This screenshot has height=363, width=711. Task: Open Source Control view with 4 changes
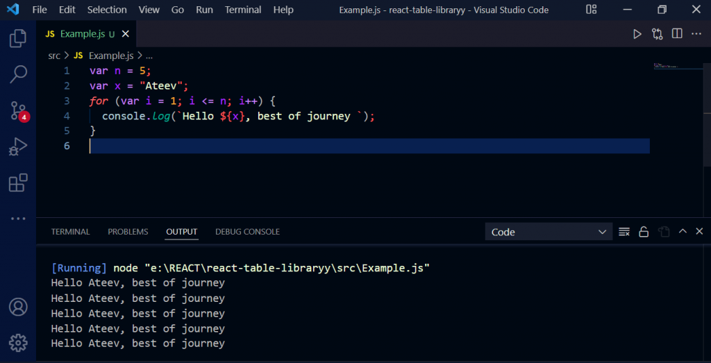click(18, 110)
